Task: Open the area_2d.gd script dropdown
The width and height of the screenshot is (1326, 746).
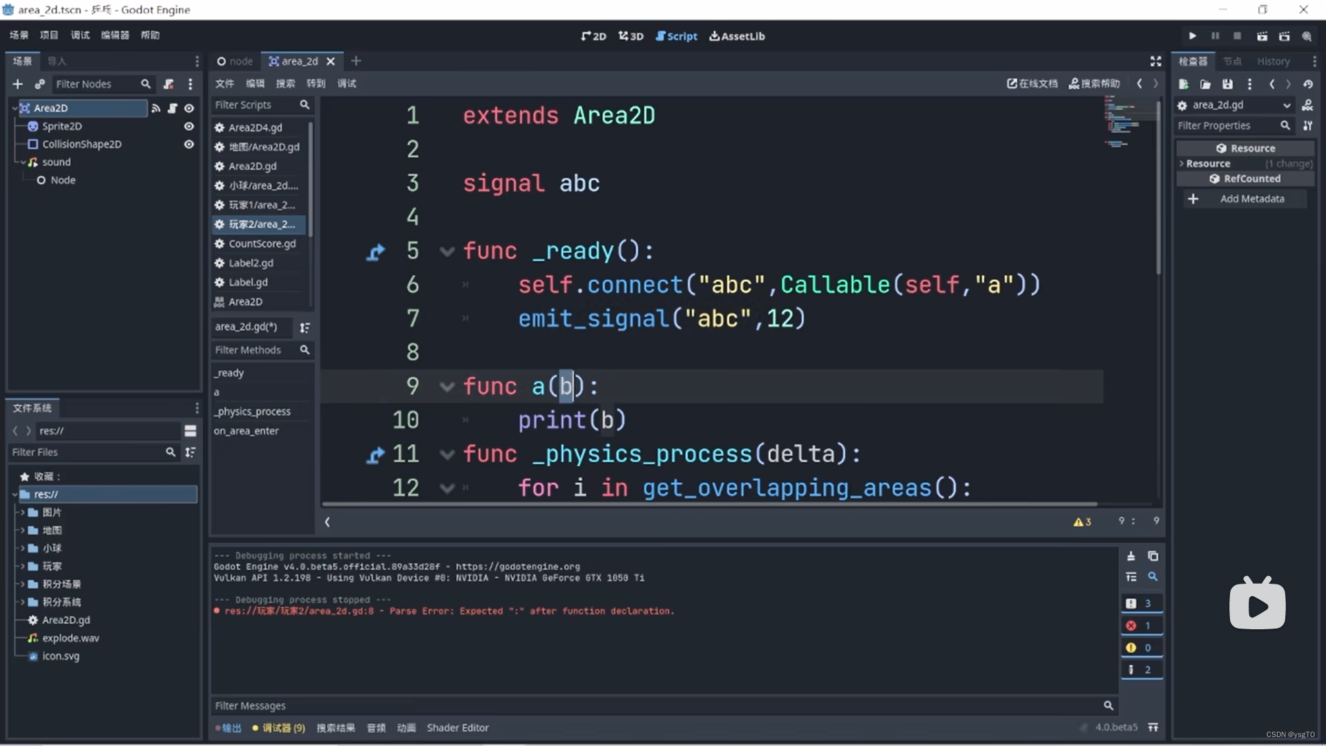Action: tap(1287, 106)
